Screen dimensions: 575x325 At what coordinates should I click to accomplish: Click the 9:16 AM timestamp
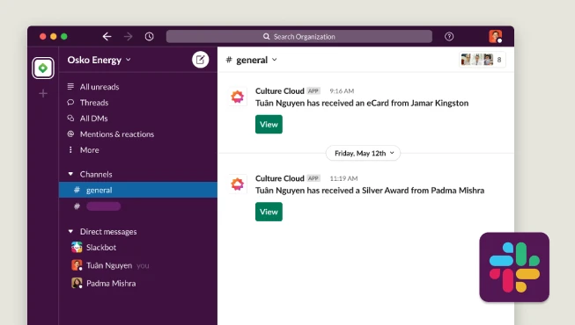pos(342,91)
